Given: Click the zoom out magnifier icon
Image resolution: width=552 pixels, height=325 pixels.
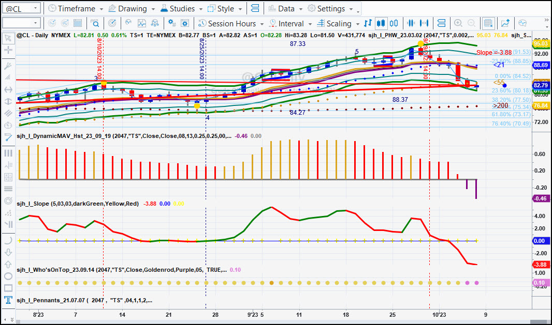Looking at the screenshot, I should [x=471, y=23].
